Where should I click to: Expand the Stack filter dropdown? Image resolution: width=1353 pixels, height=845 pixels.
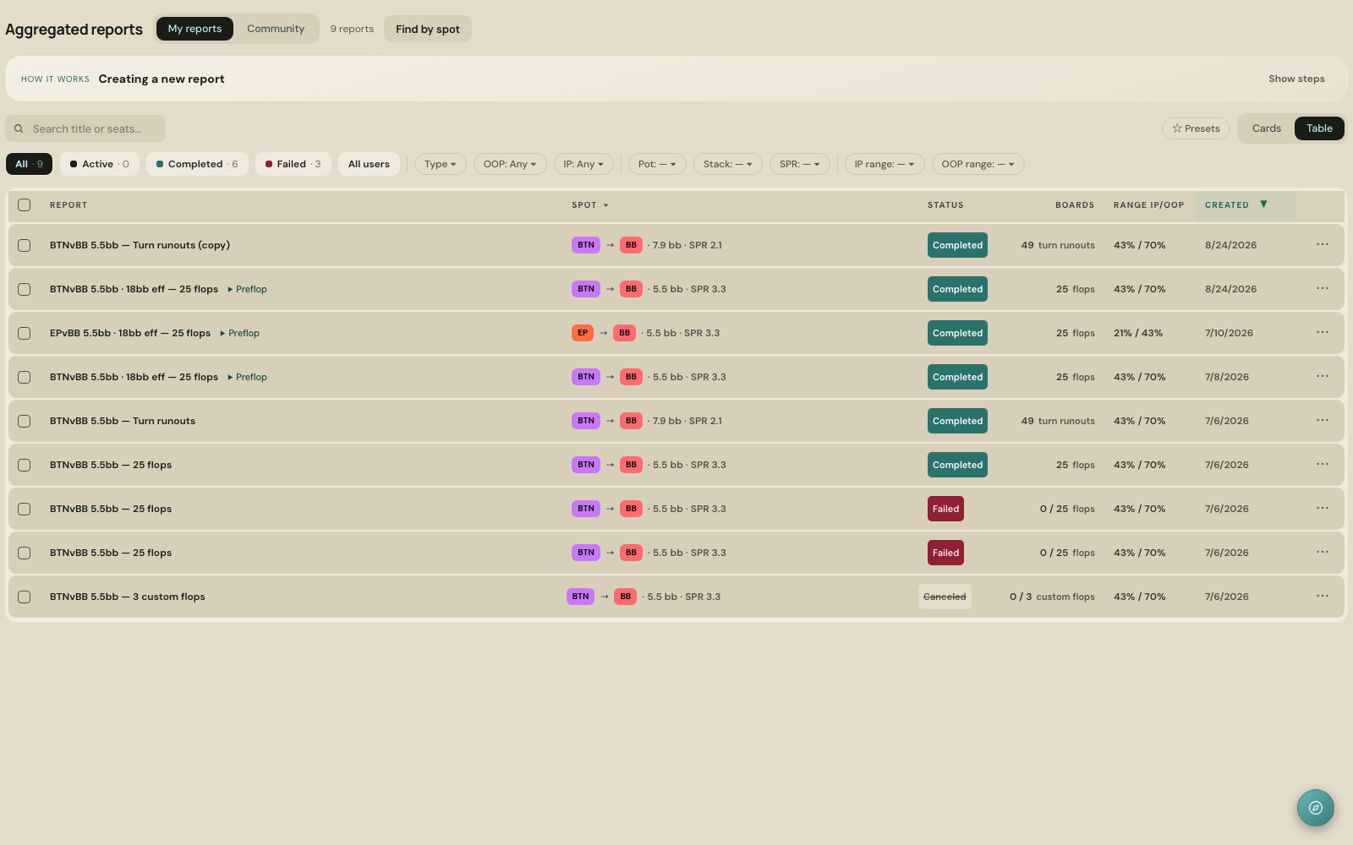point(727,164)
